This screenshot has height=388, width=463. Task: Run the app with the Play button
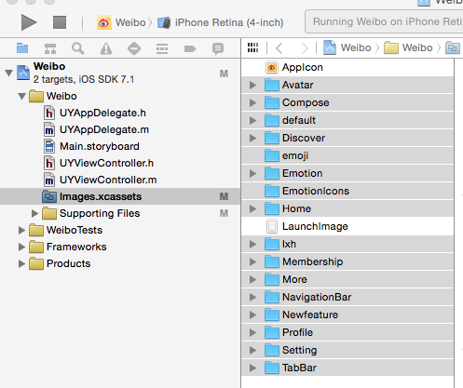29,22
